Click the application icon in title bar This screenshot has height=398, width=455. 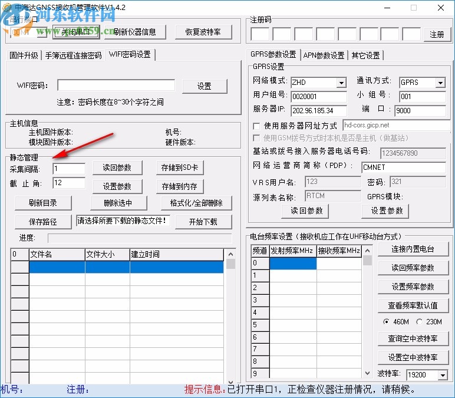[x=6, y=7]
